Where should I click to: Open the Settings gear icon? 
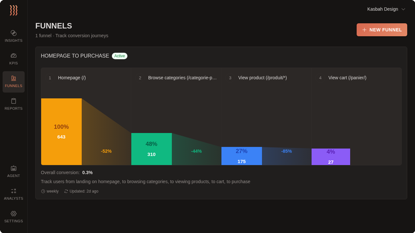click(x=14, y=214)
